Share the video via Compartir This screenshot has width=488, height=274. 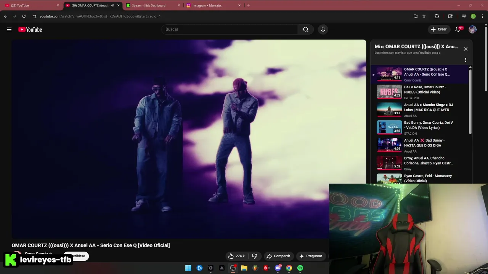click(x=278, y=256)
